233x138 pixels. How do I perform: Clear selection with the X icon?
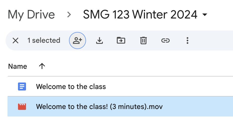(x=15, y=40)
